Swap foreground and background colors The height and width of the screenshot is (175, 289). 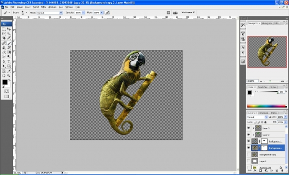click(x=10, y=80)
